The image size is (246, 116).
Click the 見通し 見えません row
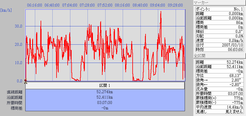[x=220, y=112]
